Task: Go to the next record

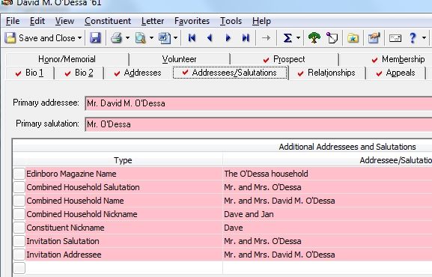Action: [x=228, y=37]
